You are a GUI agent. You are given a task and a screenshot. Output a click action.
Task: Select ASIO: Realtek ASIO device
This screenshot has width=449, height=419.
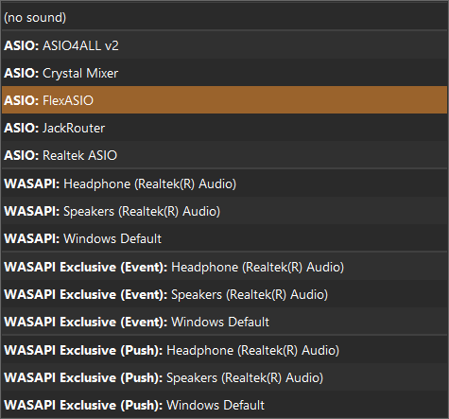click(x=224, y=155)
